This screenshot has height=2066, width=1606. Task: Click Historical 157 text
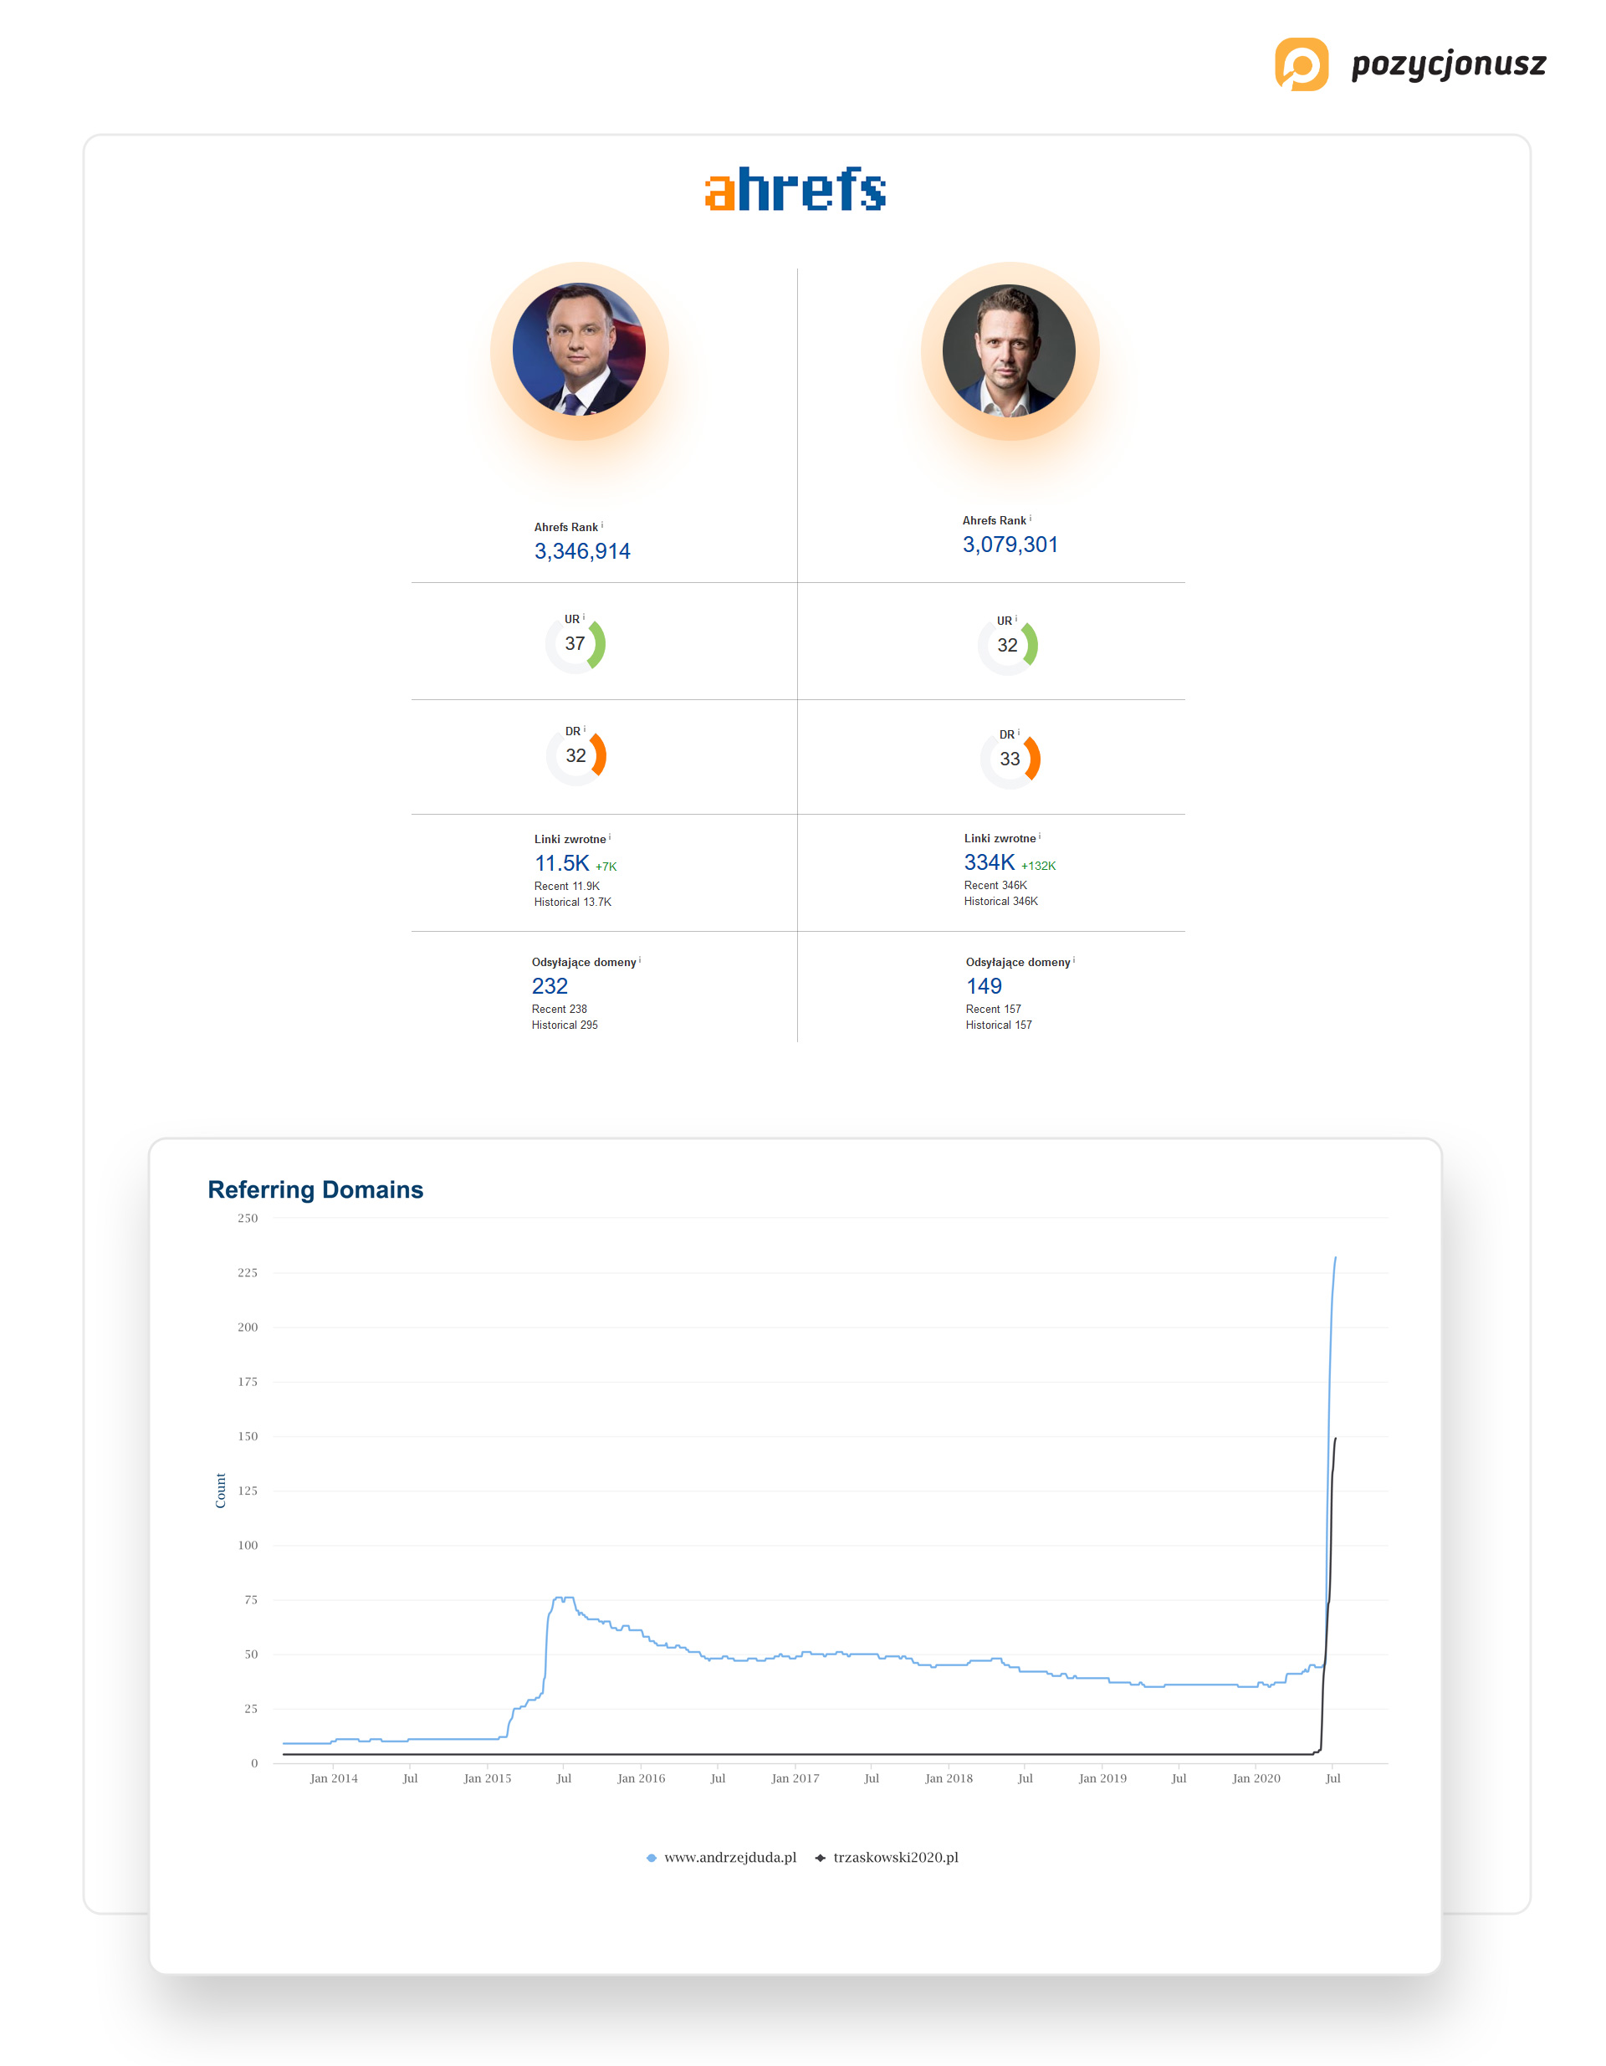pyautogui.click(x=999, y=1025)
